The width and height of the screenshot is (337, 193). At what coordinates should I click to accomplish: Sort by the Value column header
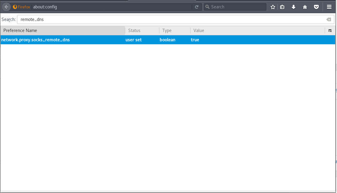(258, 31)
